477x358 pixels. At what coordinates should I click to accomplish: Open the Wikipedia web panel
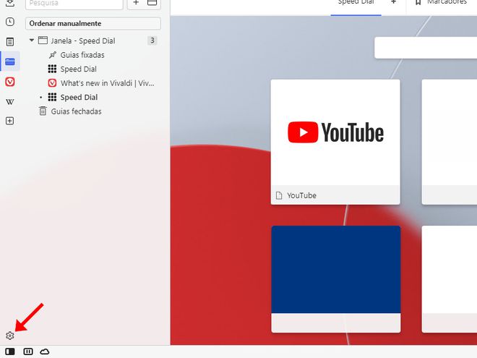click(10, 102)
